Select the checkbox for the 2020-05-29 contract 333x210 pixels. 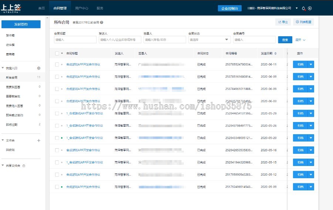57,114
